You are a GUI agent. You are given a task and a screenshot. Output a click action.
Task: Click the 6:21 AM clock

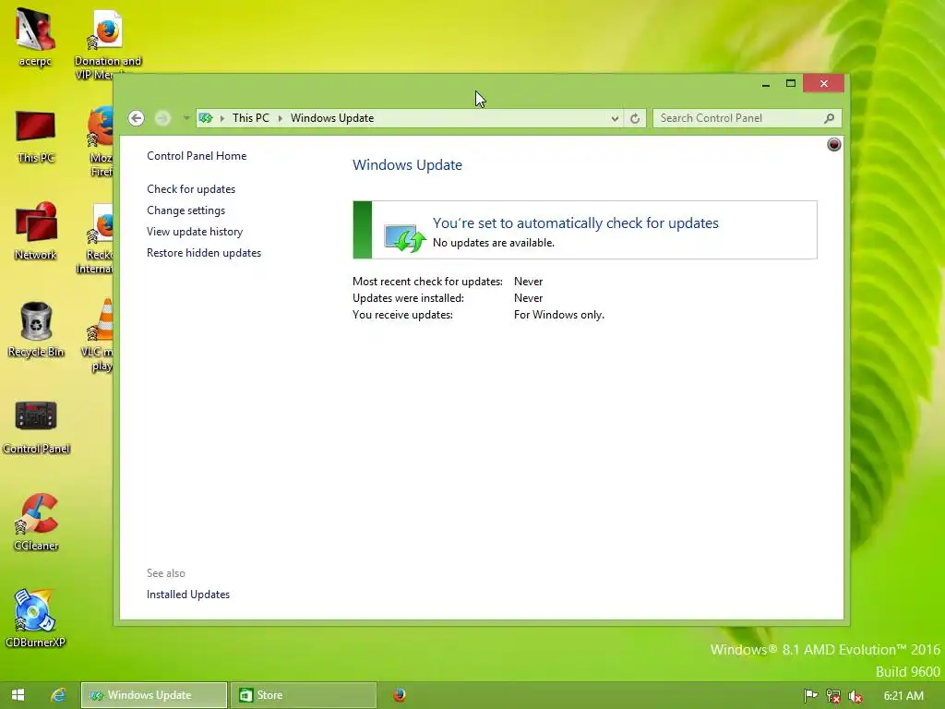(x=903, y=696)
